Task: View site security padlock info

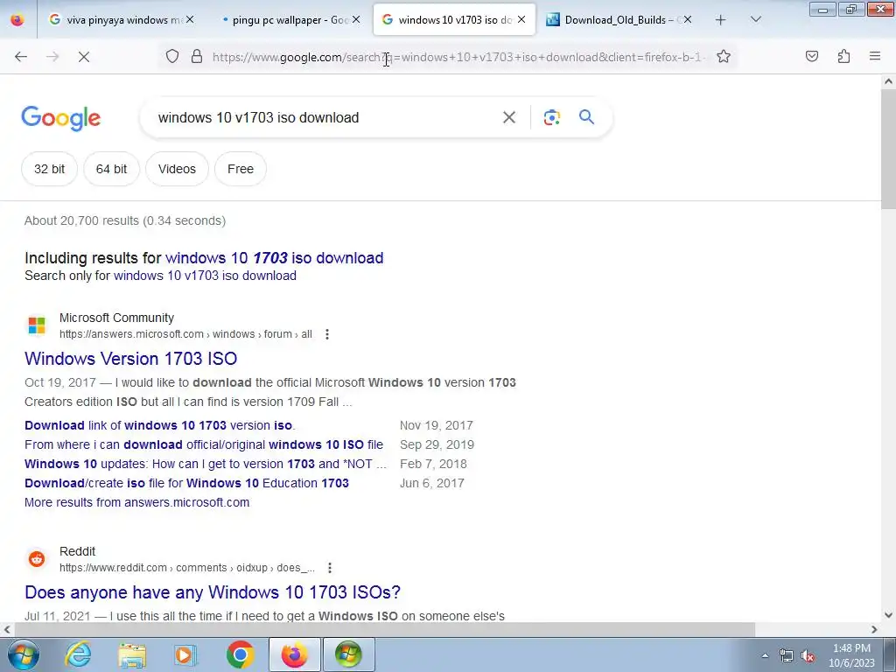Action: [x=197, y=57]
